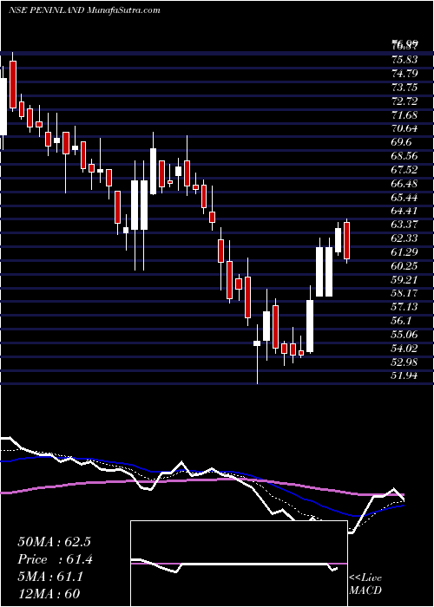Screen dimensions: 434x607
Task: Click the 67.52 price axis label
Action: click(404, 170)
